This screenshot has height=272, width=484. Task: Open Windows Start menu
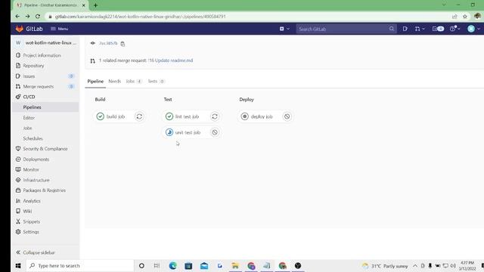(18, 265)
